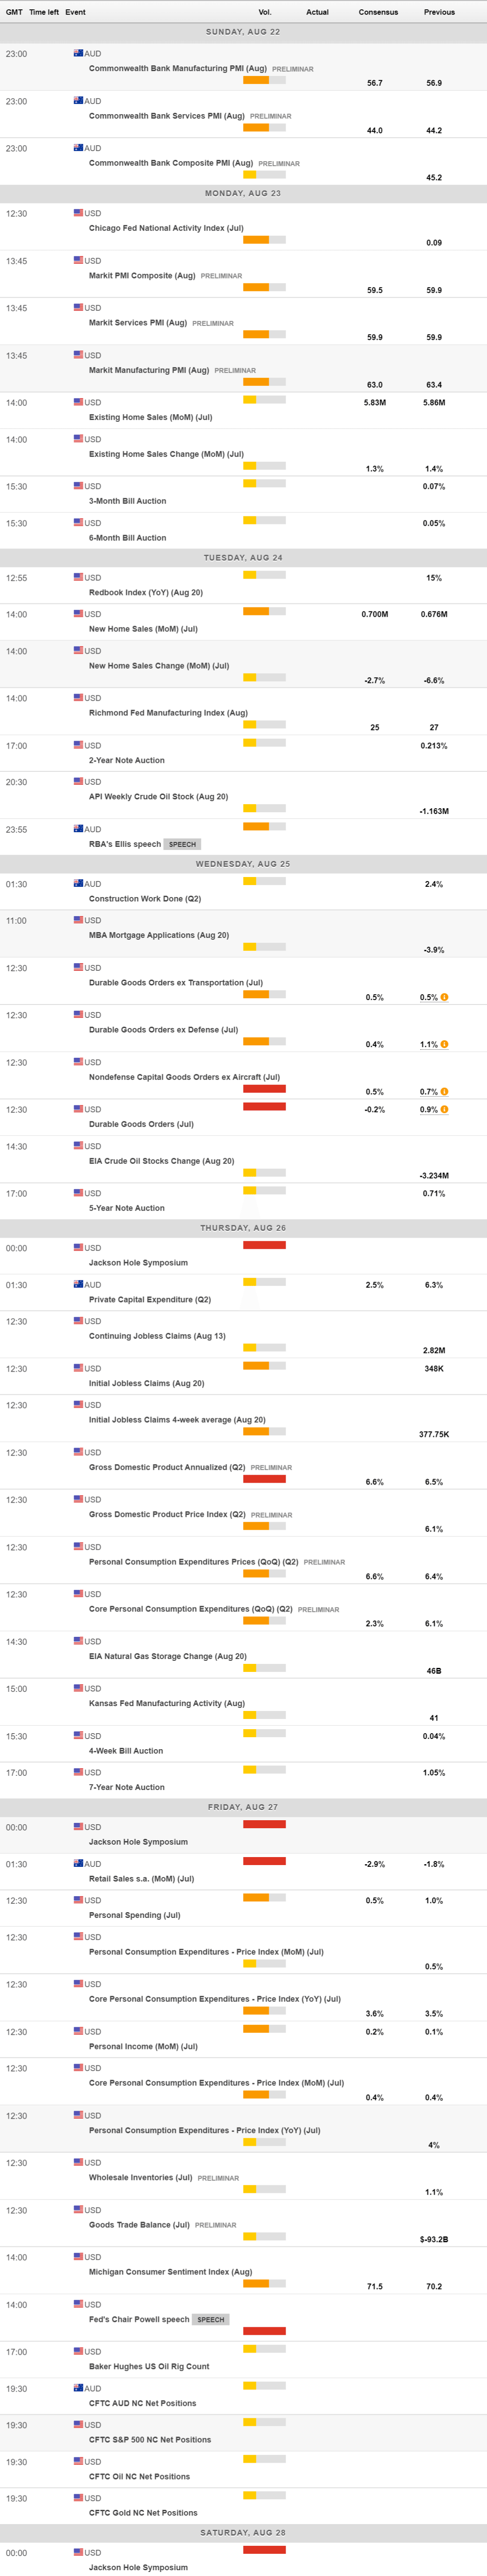Click the Previous column header

[x=438, y=12]
